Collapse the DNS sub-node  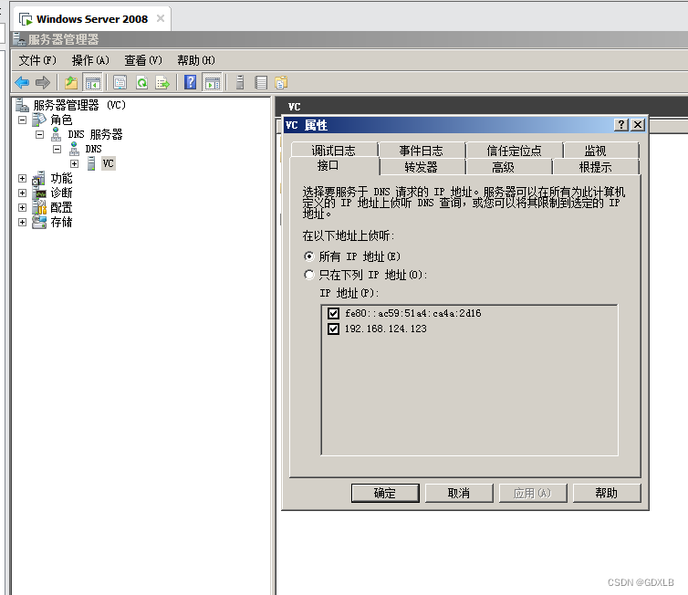coord(57,149)
